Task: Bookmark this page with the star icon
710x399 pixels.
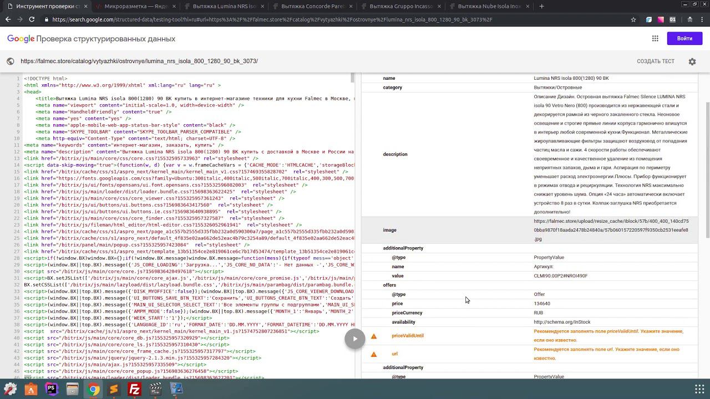Action: pos(633,19)
